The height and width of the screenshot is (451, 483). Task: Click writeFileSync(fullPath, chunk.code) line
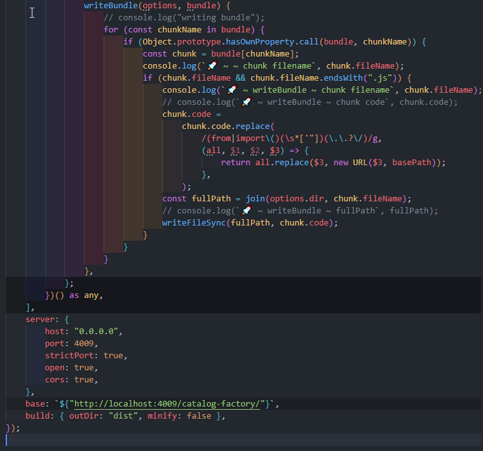click(x=250, y=222)
